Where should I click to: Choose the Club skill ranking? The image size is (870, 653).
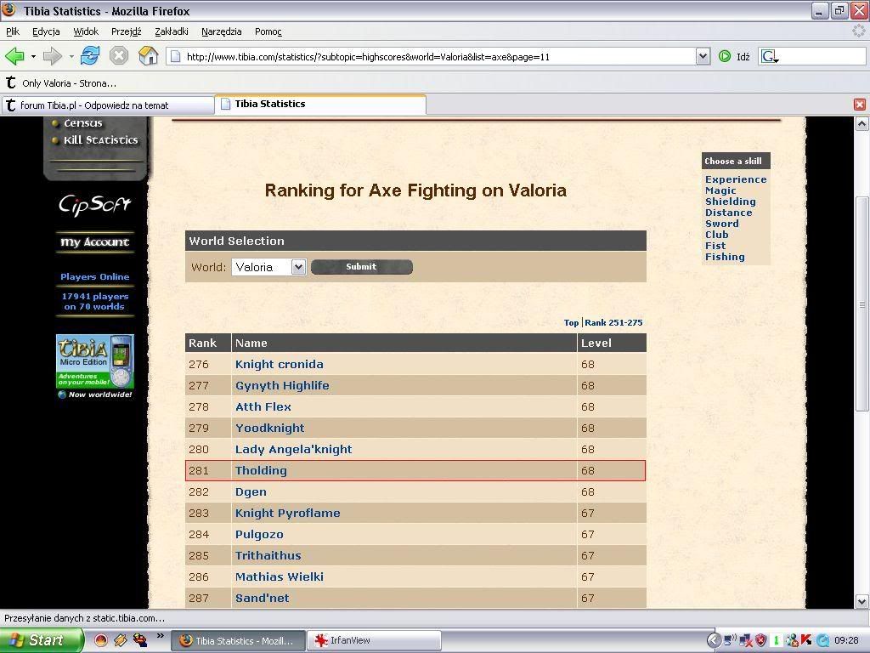pyautogui.click(x=717, y=235)
